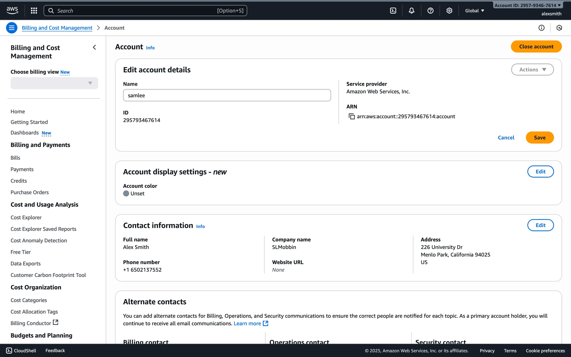
Task: Collapse the Billing and Cost Management sidebar
Action: [94, 47]
